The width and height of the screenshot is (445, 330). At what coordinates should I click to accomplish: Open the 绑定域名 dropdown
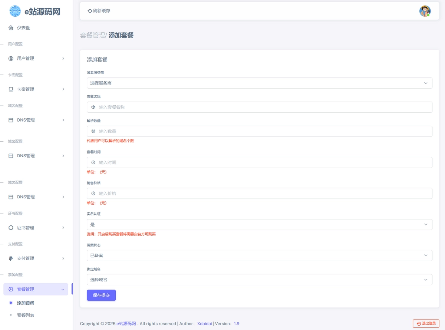[x=259, y=280]
